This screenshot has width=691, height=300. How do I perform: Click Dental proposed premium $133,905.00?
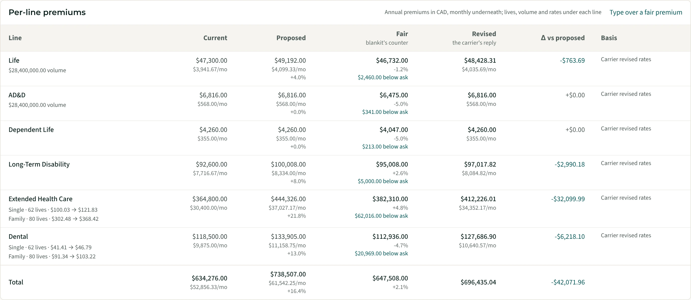tap(288, 237)
